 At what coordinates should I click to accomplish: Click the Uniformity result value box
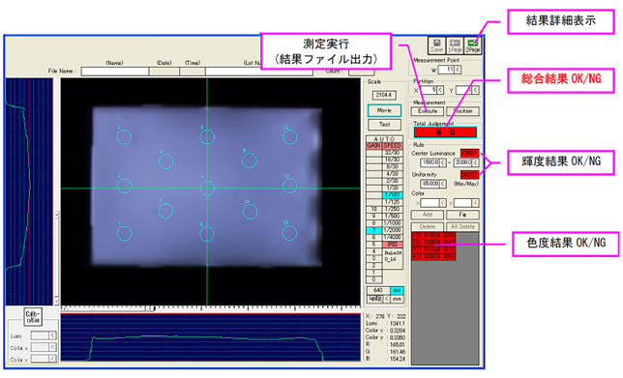point(469,174)
